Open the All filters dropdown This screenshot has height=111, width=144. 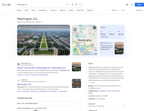[x=115, y=10]
